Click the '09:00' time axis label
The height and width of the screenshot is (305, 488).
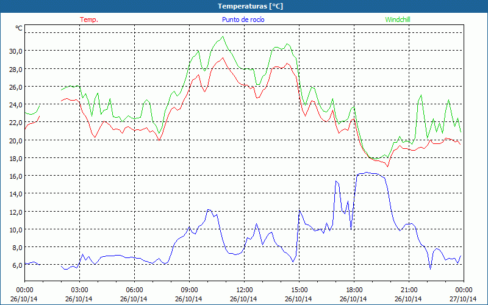coord(189,290)
